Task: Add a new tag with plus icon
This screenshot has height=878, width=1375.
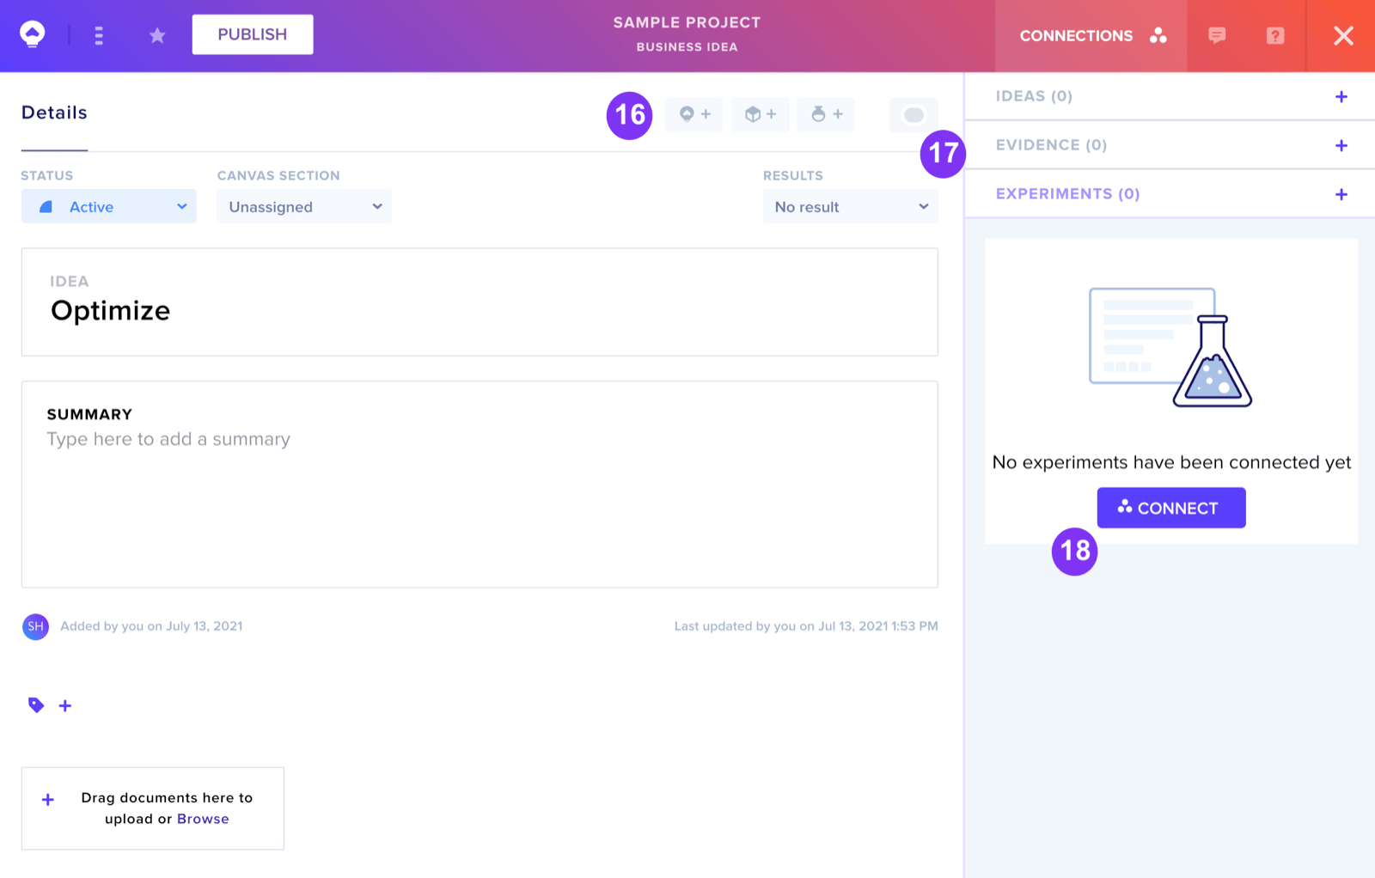Action: [x=65, y=705]
